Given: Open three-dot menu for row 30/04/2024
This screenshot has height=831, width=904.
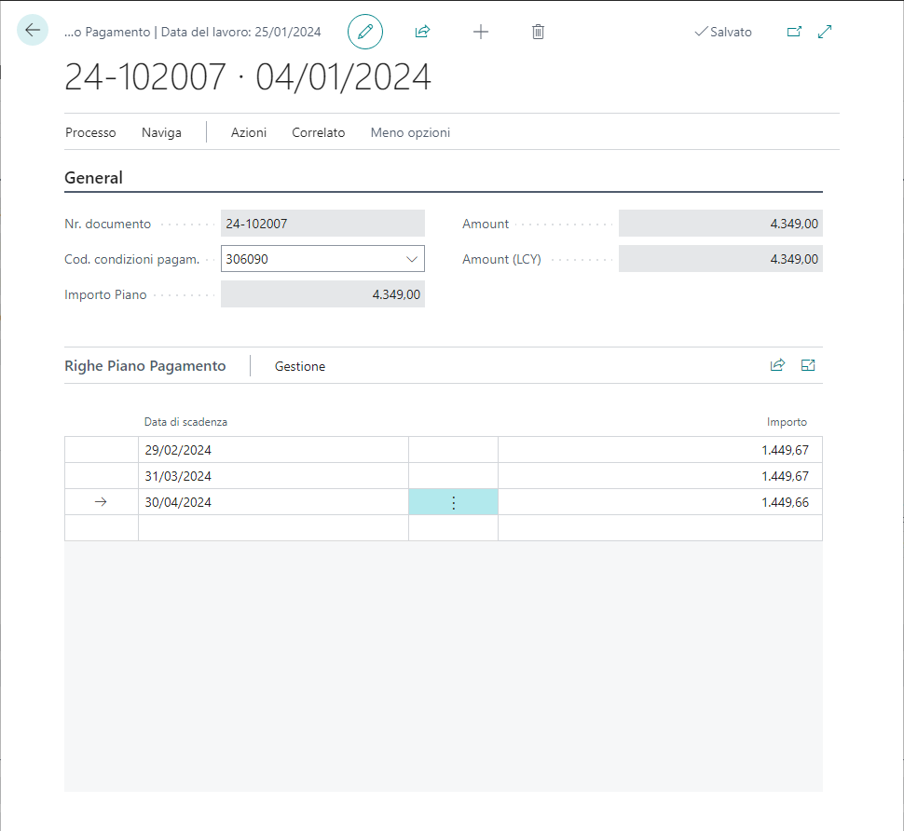Looking at the screenshot, I should tap(454, 502).
